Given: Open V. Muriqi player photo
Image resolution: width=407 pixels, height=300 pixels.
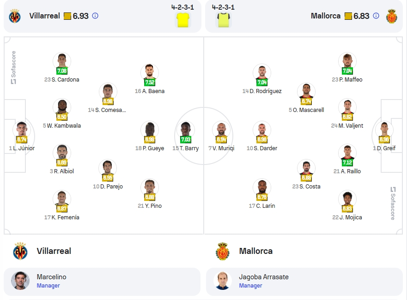Looking at the screenshot, I should tap(221, 129).
